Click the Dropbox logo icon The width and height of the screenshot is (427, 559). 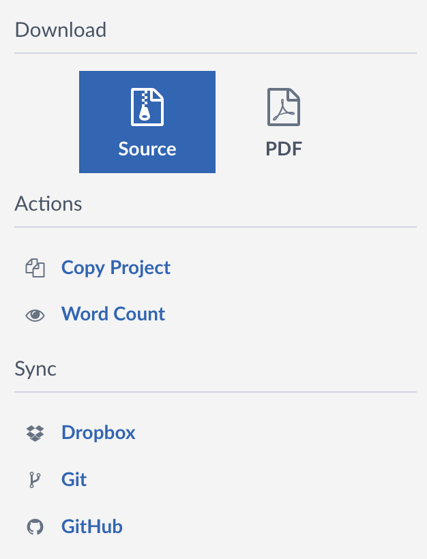35,433
